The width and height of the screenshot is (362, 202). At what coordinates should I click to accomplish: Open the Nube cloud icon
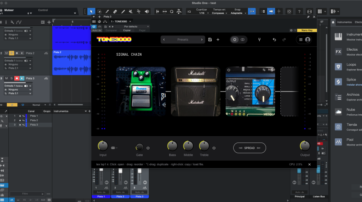[338, 112]
